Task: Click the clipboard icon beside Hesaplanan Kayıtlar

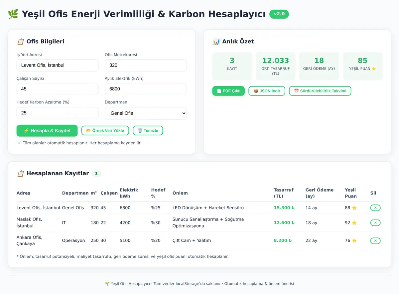Action: (x=20, y=173)
